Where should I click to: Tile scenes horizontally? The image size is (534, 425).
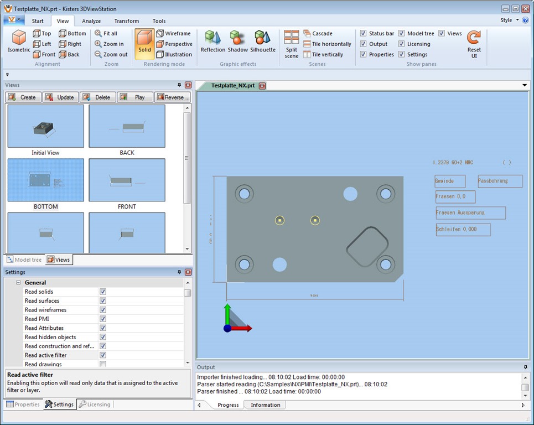click(327, 44)
